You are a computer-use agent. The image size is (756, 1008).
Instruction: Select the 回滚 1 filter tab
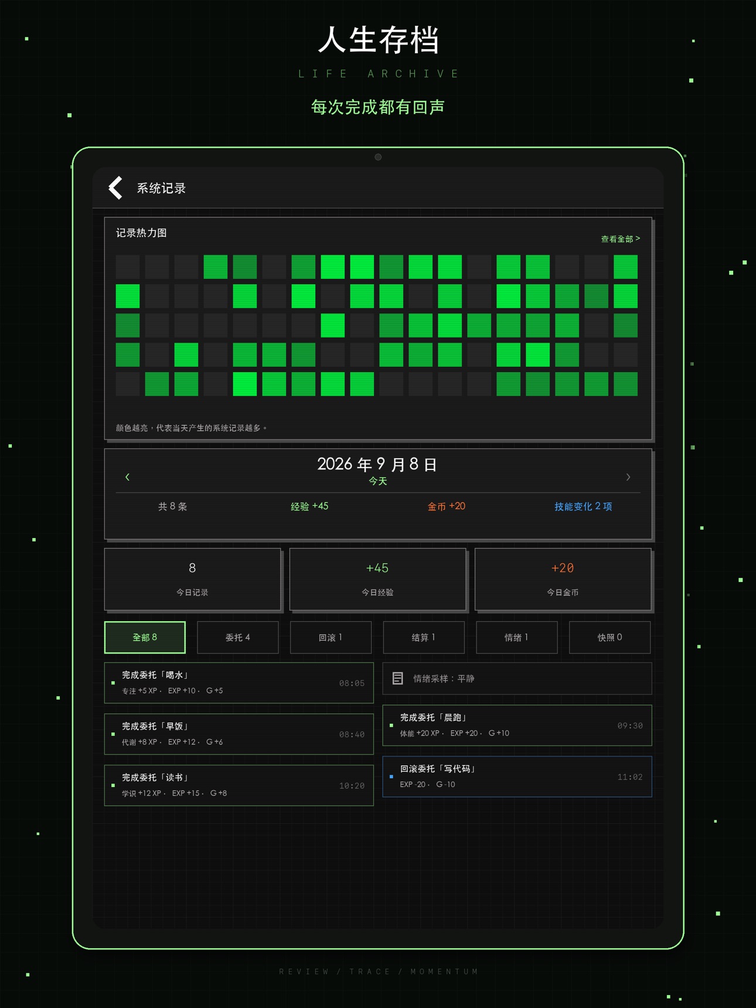(x=331, y=637)
